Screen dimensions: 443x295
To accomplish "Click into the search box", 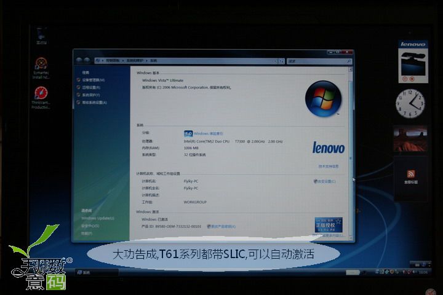I will click(317, 61).
